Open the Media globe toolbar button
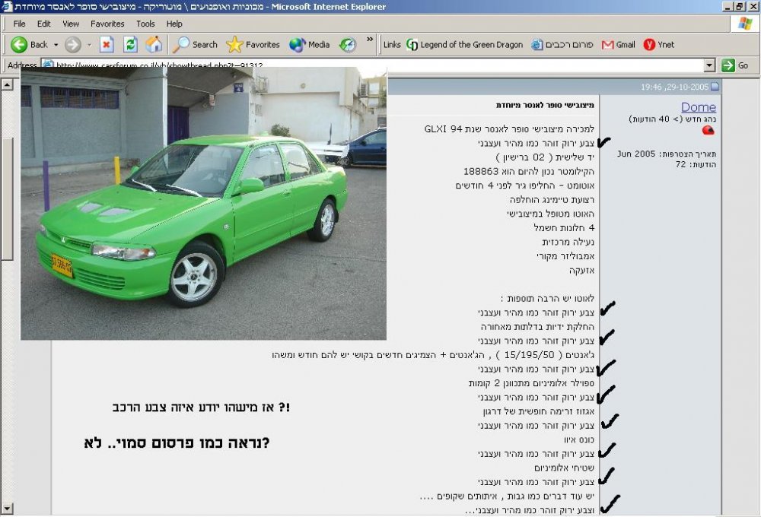761x517 pixels. tap(309, 45)
